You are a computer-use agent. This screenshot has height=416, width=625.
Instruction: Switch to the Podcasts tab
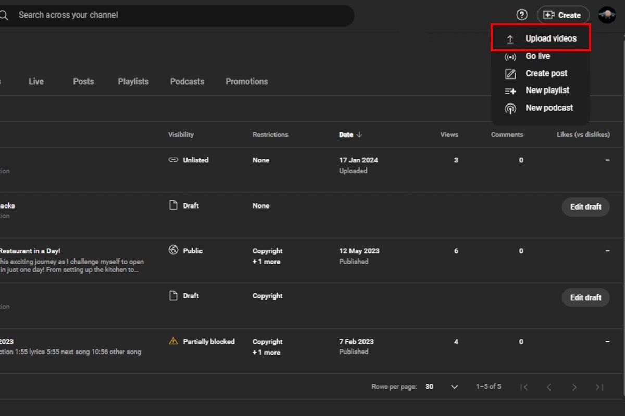click(x=187, y=82)
